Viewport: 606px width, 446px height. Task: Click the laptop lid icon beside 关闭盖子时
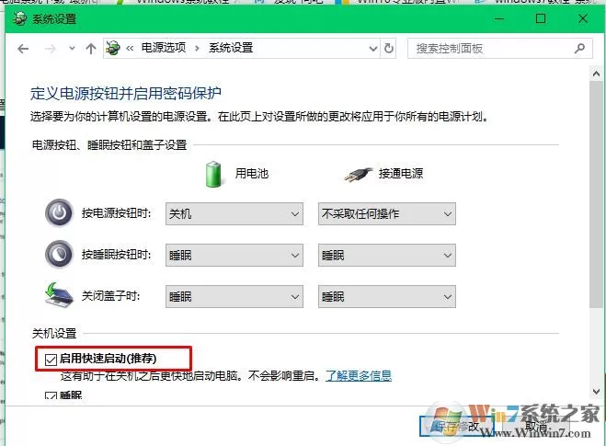(59, 295)
